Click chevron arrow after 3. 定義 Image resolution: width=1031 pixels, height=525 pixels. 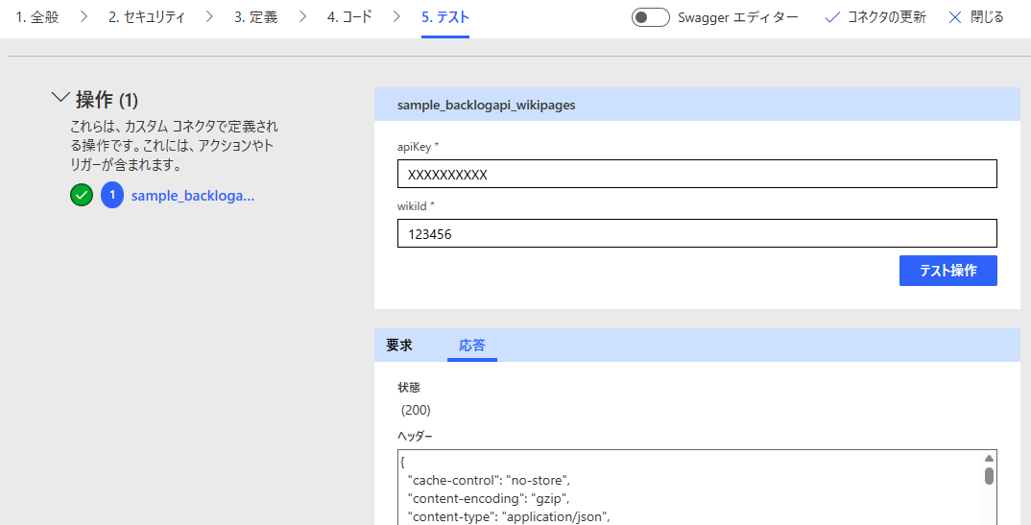(x=302, y=17)
